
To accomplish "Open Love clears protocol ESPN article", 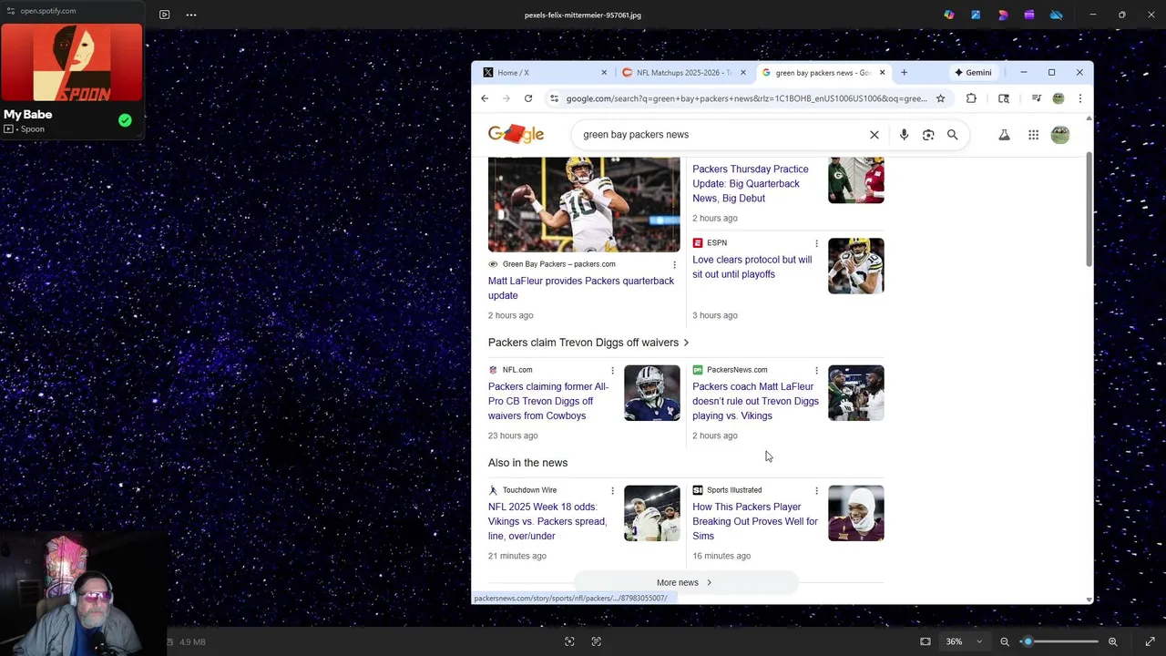I will pyautogui.click(x=752, y=267).
